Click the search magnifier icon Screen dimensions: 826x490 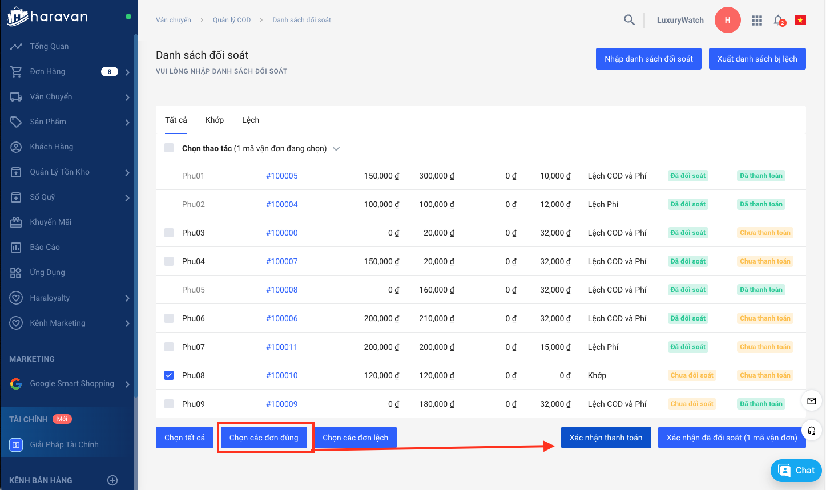[x=629, y=20]
